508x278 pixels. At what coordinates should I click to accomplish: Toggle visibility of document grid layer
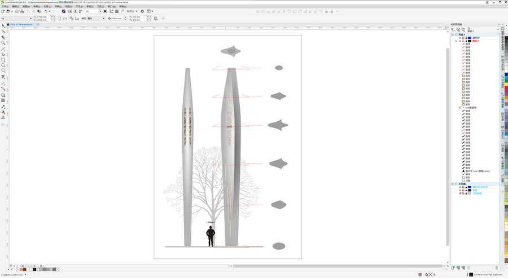(459, 193)
